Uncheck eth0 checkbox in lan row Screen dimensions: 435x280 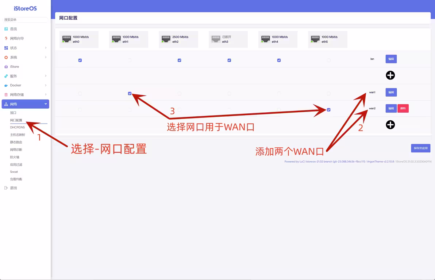pos(80,60)
